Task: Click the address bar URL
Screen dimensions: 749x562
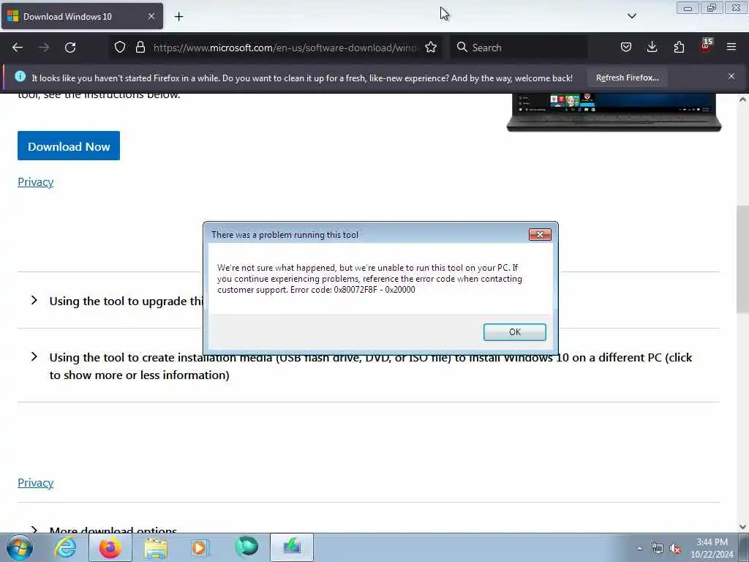Action: pyautogui.click(x=285, y=48)
